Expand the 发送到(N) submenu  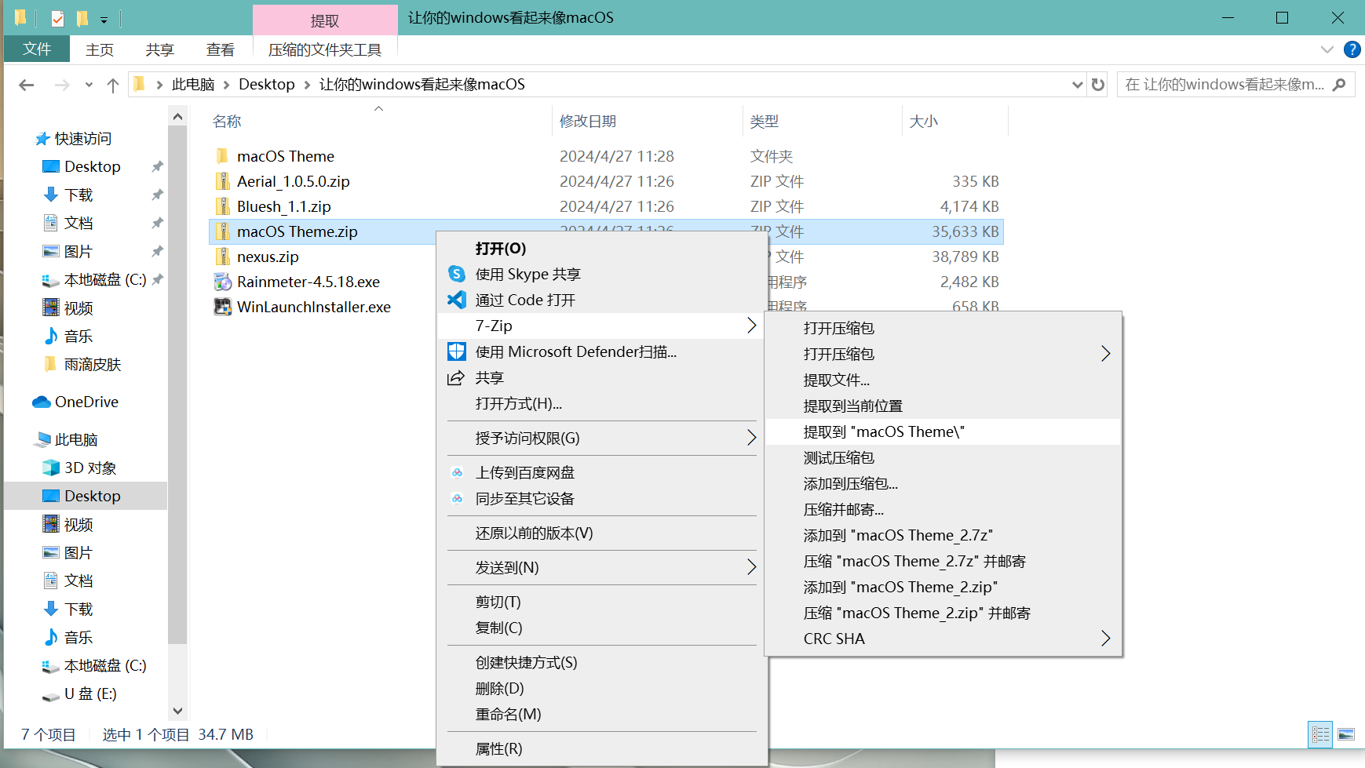[750, 567]
